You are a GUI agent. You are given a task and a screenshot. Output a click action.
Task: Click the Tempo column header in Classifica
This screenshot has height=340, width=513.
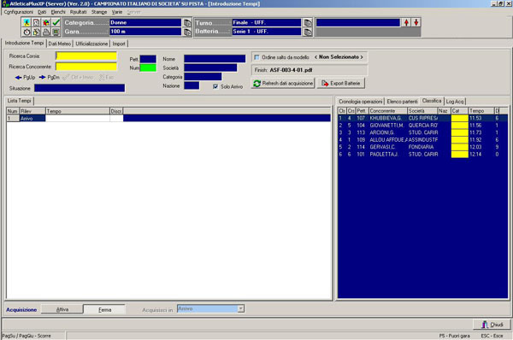pyautogui.click(x=481, y=111)
